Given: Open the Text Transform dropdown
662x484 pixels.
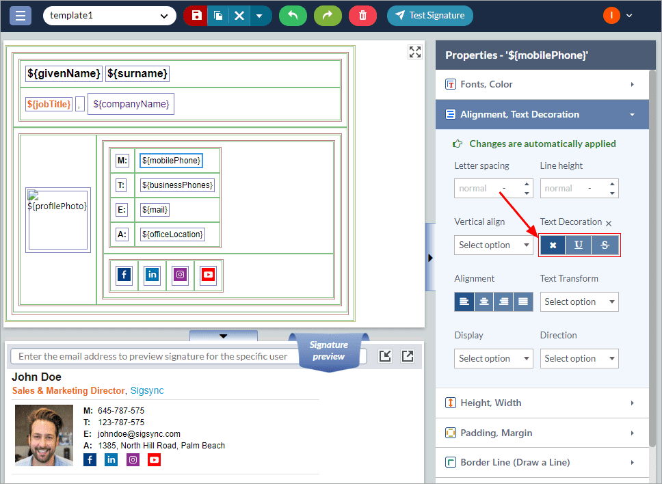Looking at the screenshot, I should pos(579,301).
